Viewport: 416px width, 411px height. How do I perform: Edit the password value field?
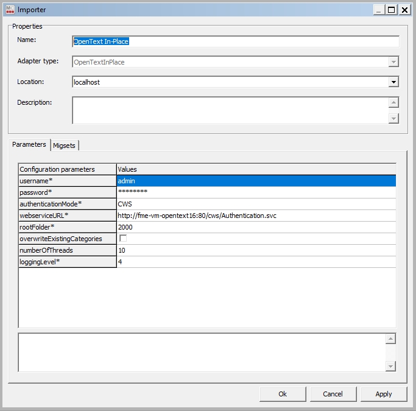256,192
